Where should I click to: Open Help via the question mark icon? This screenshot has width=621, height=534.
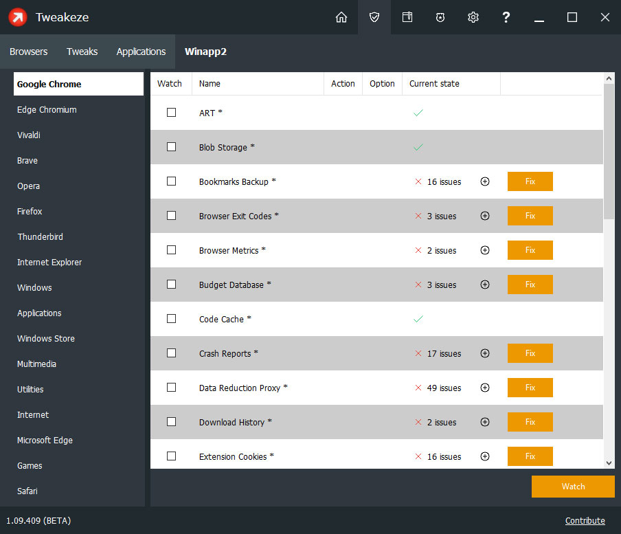[x=506, y=17]
